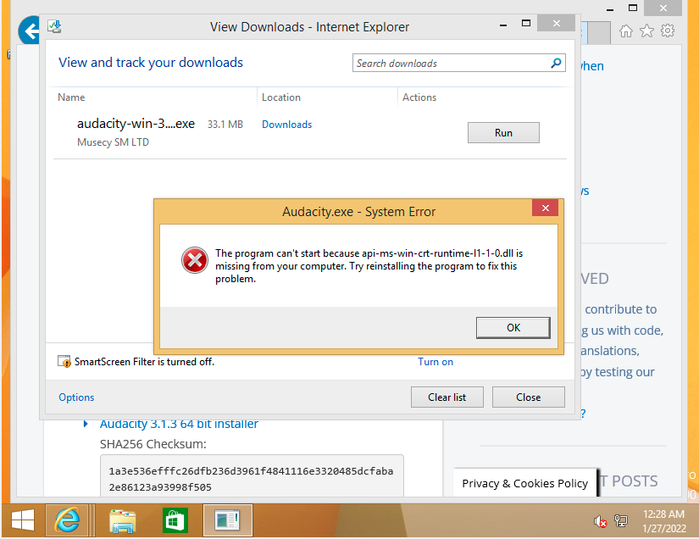Click Privacy & Cookies Policy button
The width and height of the screenshot is (699, 539).
pos(524,483)
